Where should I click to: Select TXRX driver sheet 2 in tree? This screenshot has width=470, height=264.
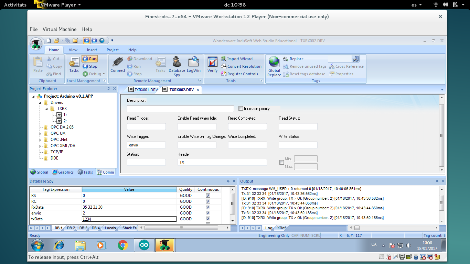click(62, 121)
